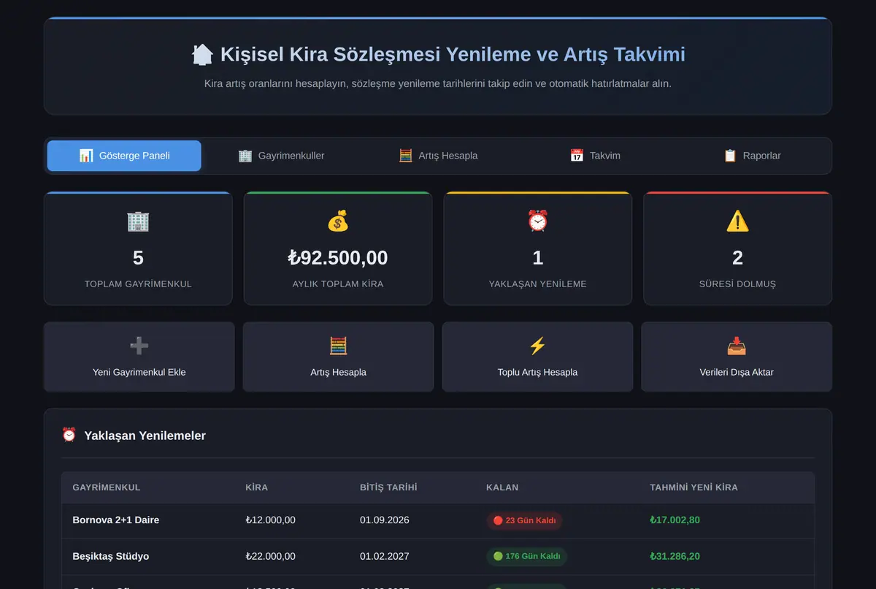876x589 pixels.
Task: Click the 23 Gün Kaldı badge
Action: (524, 521)
